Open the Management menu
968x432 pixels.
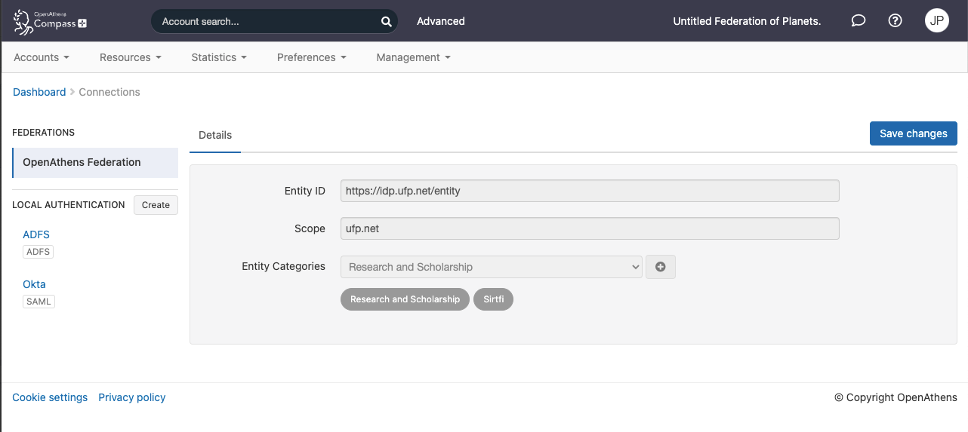413,57
